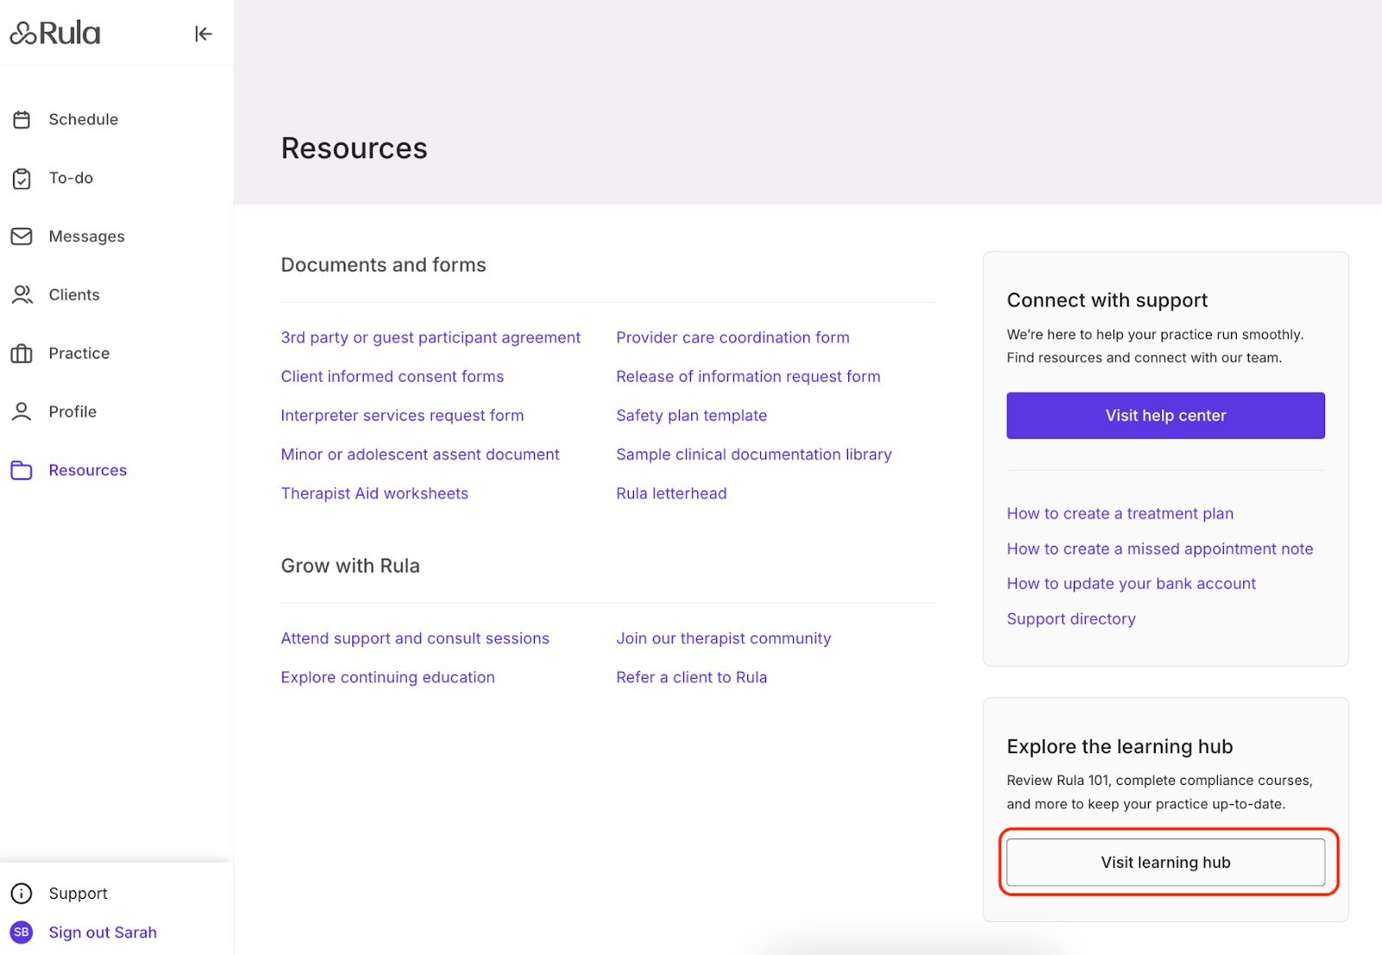Screen dimensions: 1382x955
Task: Open Explore continuing education link
Action: pos(388,678)
